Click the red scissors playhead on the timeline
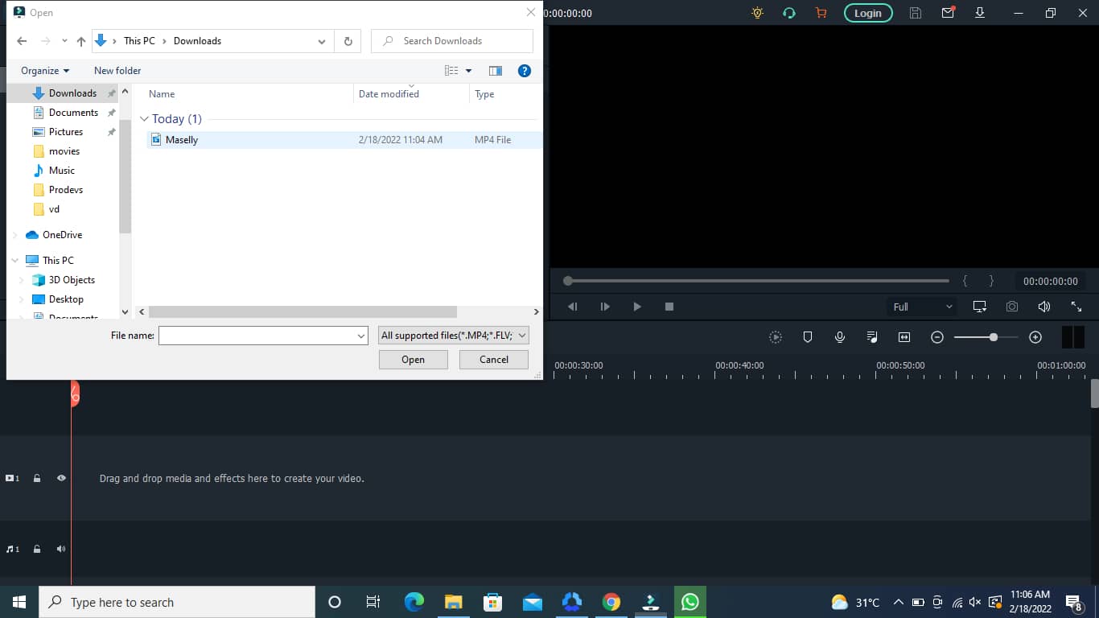The image size is (1099, 618). [74, 393]
